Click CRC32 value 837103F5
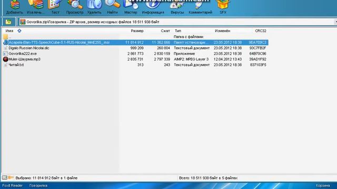Viewport: 337px width, 189px height. pos(258,65)
